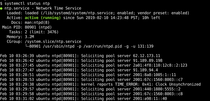
Task: Click the IPv6 address 2a01:4f8:110:12c8::2:123
Action: (160, 65)
